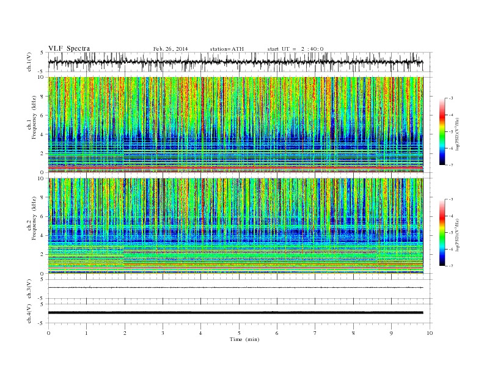
Task: Click the "ch.1(V)" waveform axis label
Action: click(x=29, y=62)
